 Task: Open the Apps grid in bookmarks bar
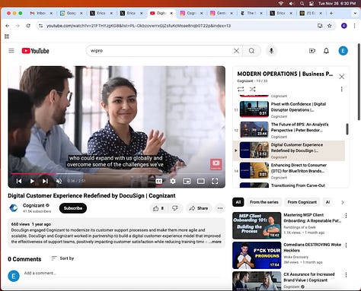coord(7,36)
